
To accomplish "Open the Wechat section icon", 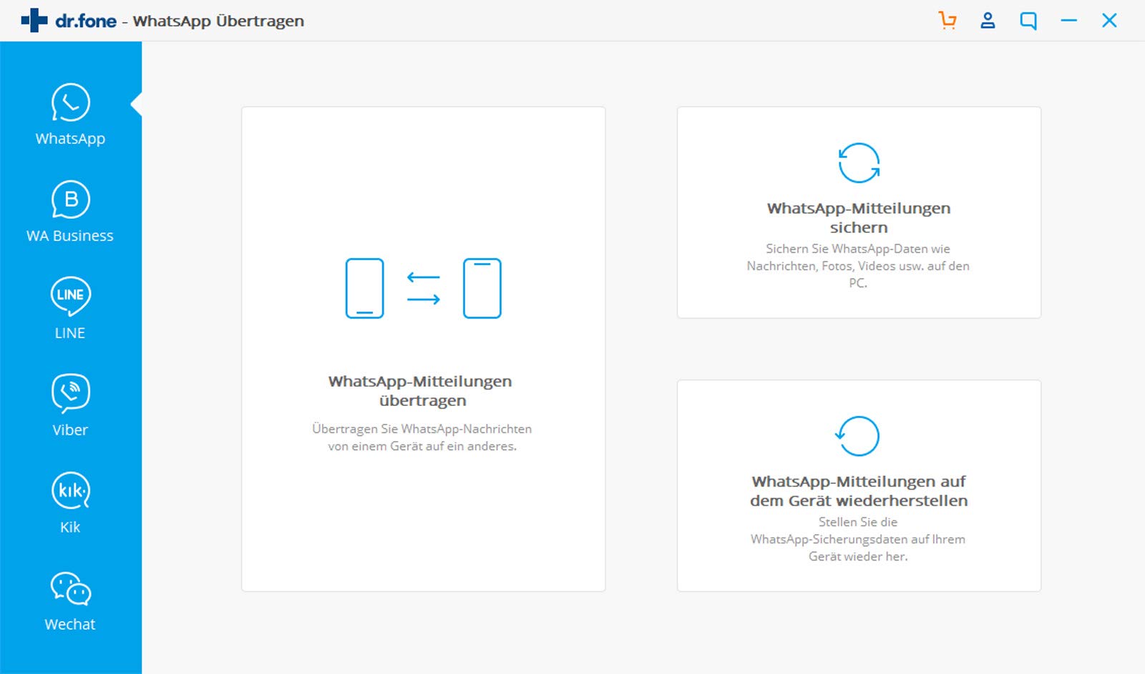I will 70,588.
